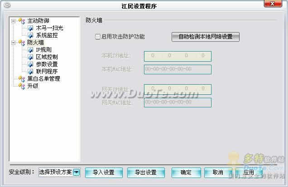Enable the 启用攻击防护功能 checkbox
Image resolution: width=288 pixels, height=187 pixels.
97,37
